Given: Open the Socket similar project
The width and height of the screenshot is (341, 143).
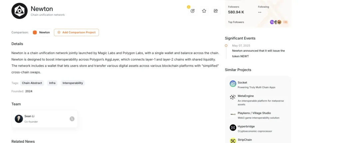Looking at the screenshot, I should point(242,83).
